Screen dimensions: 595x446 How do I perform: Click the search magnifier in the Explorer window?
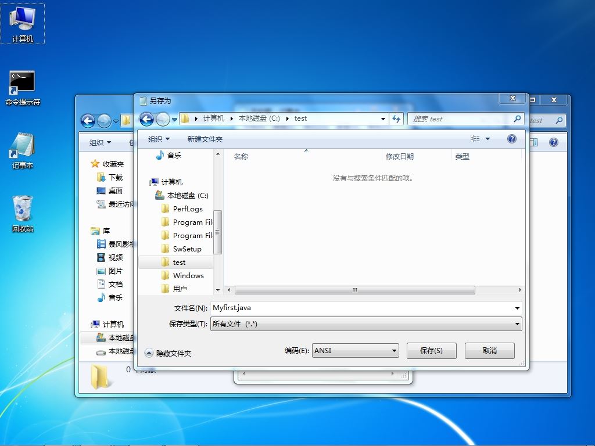[559, 121]
